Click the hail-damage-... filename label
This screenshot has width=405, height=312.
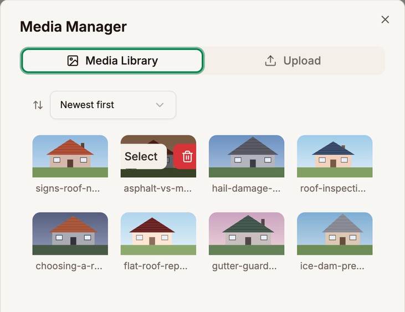click(246, 188)
